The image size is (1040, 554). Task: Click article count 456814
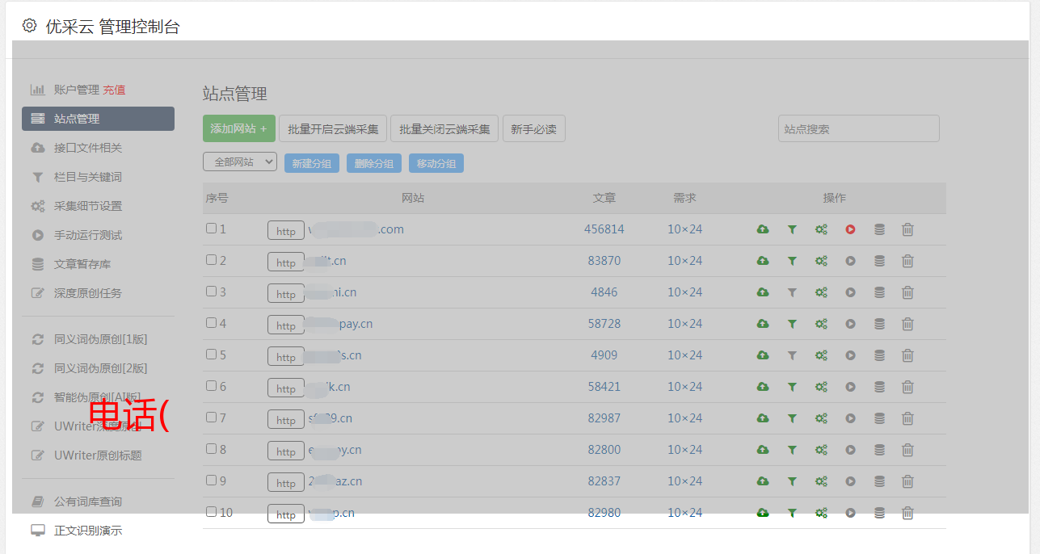click(604, 229)
